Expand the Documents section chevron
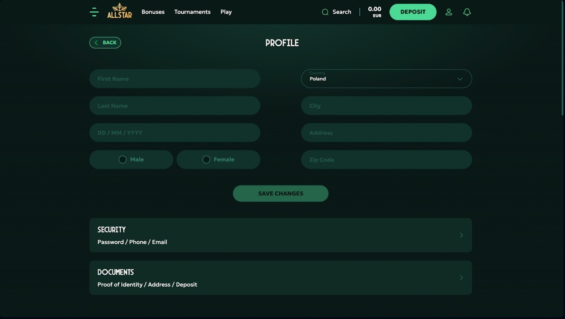This screenshot has height=319, width=565. 461,278
